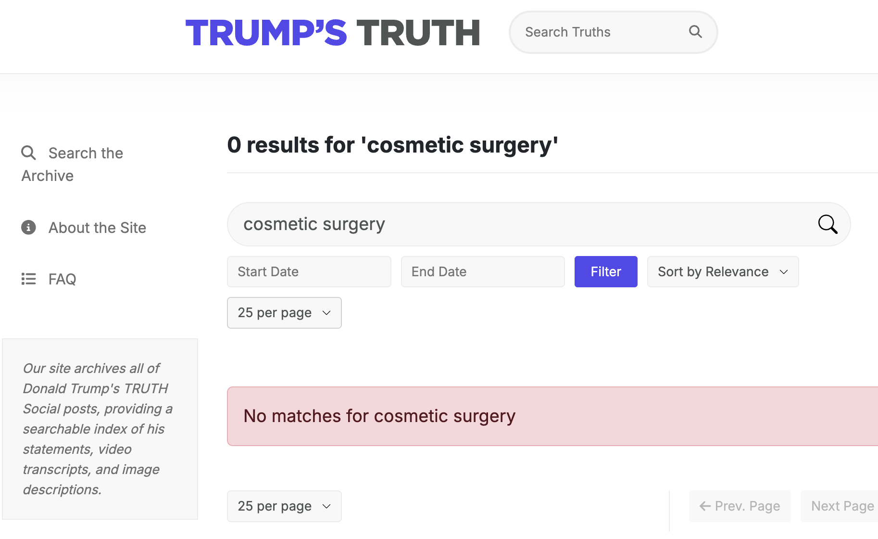Click the magnifier icon in header search
The height and width of the screenshot is (539, 878).
point(695,32)
